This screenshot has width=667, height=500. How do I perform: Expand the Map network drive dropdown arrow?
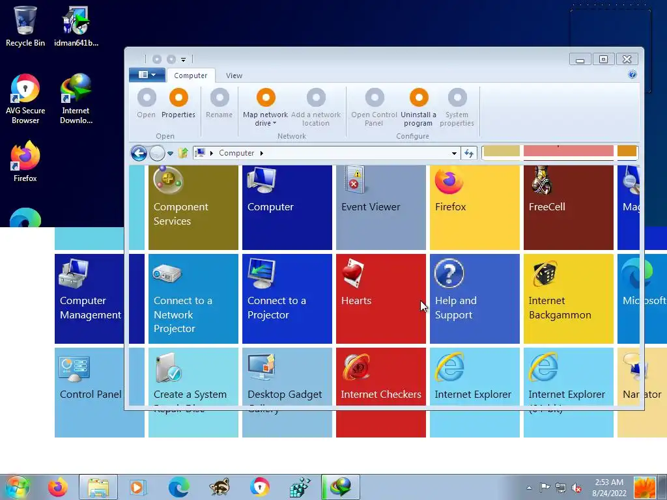click(x=274, y=123)
